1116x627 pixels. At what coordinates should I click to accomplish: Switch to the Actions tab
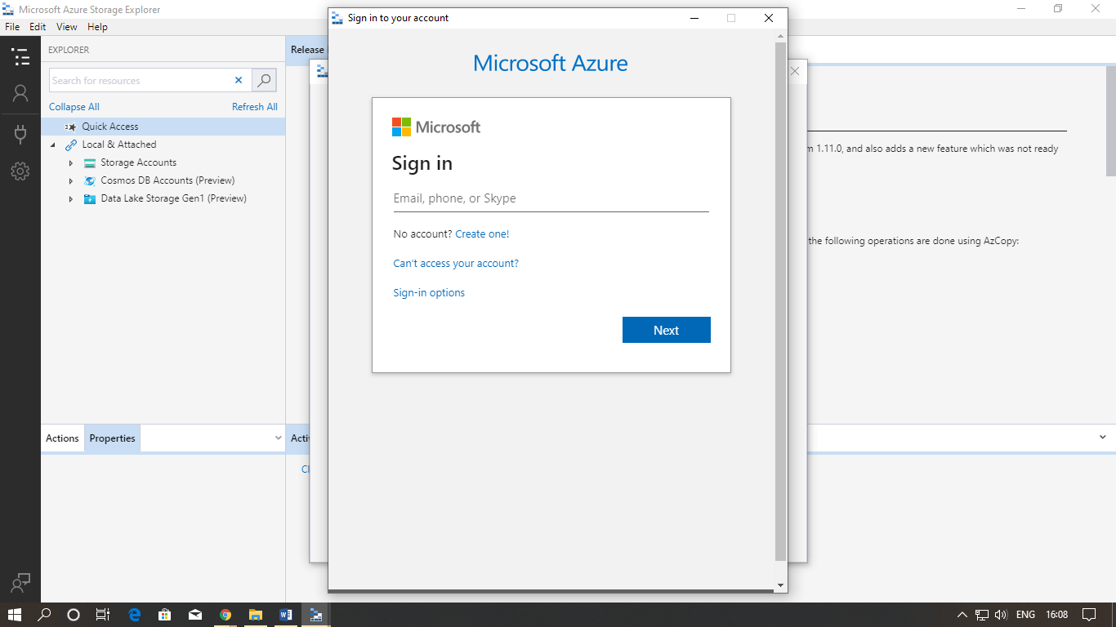[x=62, y=438]
